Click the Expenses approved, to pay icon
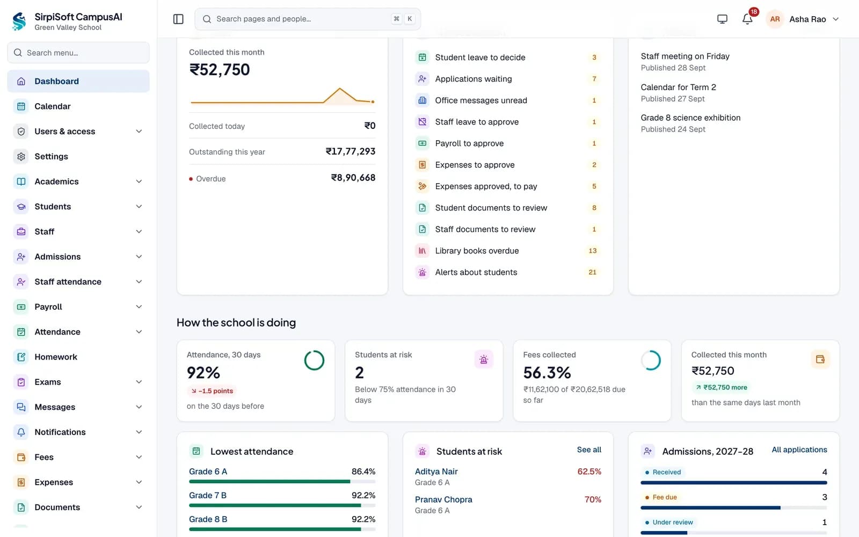Screen dimensions: 859x537 423,186
